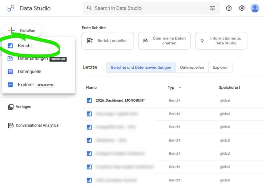Click the Data Studio title text

pos(35,8)
